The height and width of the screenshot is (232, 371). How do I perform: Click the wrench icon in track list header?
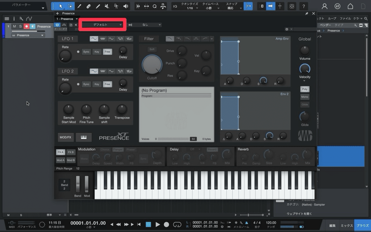[21, 19]
